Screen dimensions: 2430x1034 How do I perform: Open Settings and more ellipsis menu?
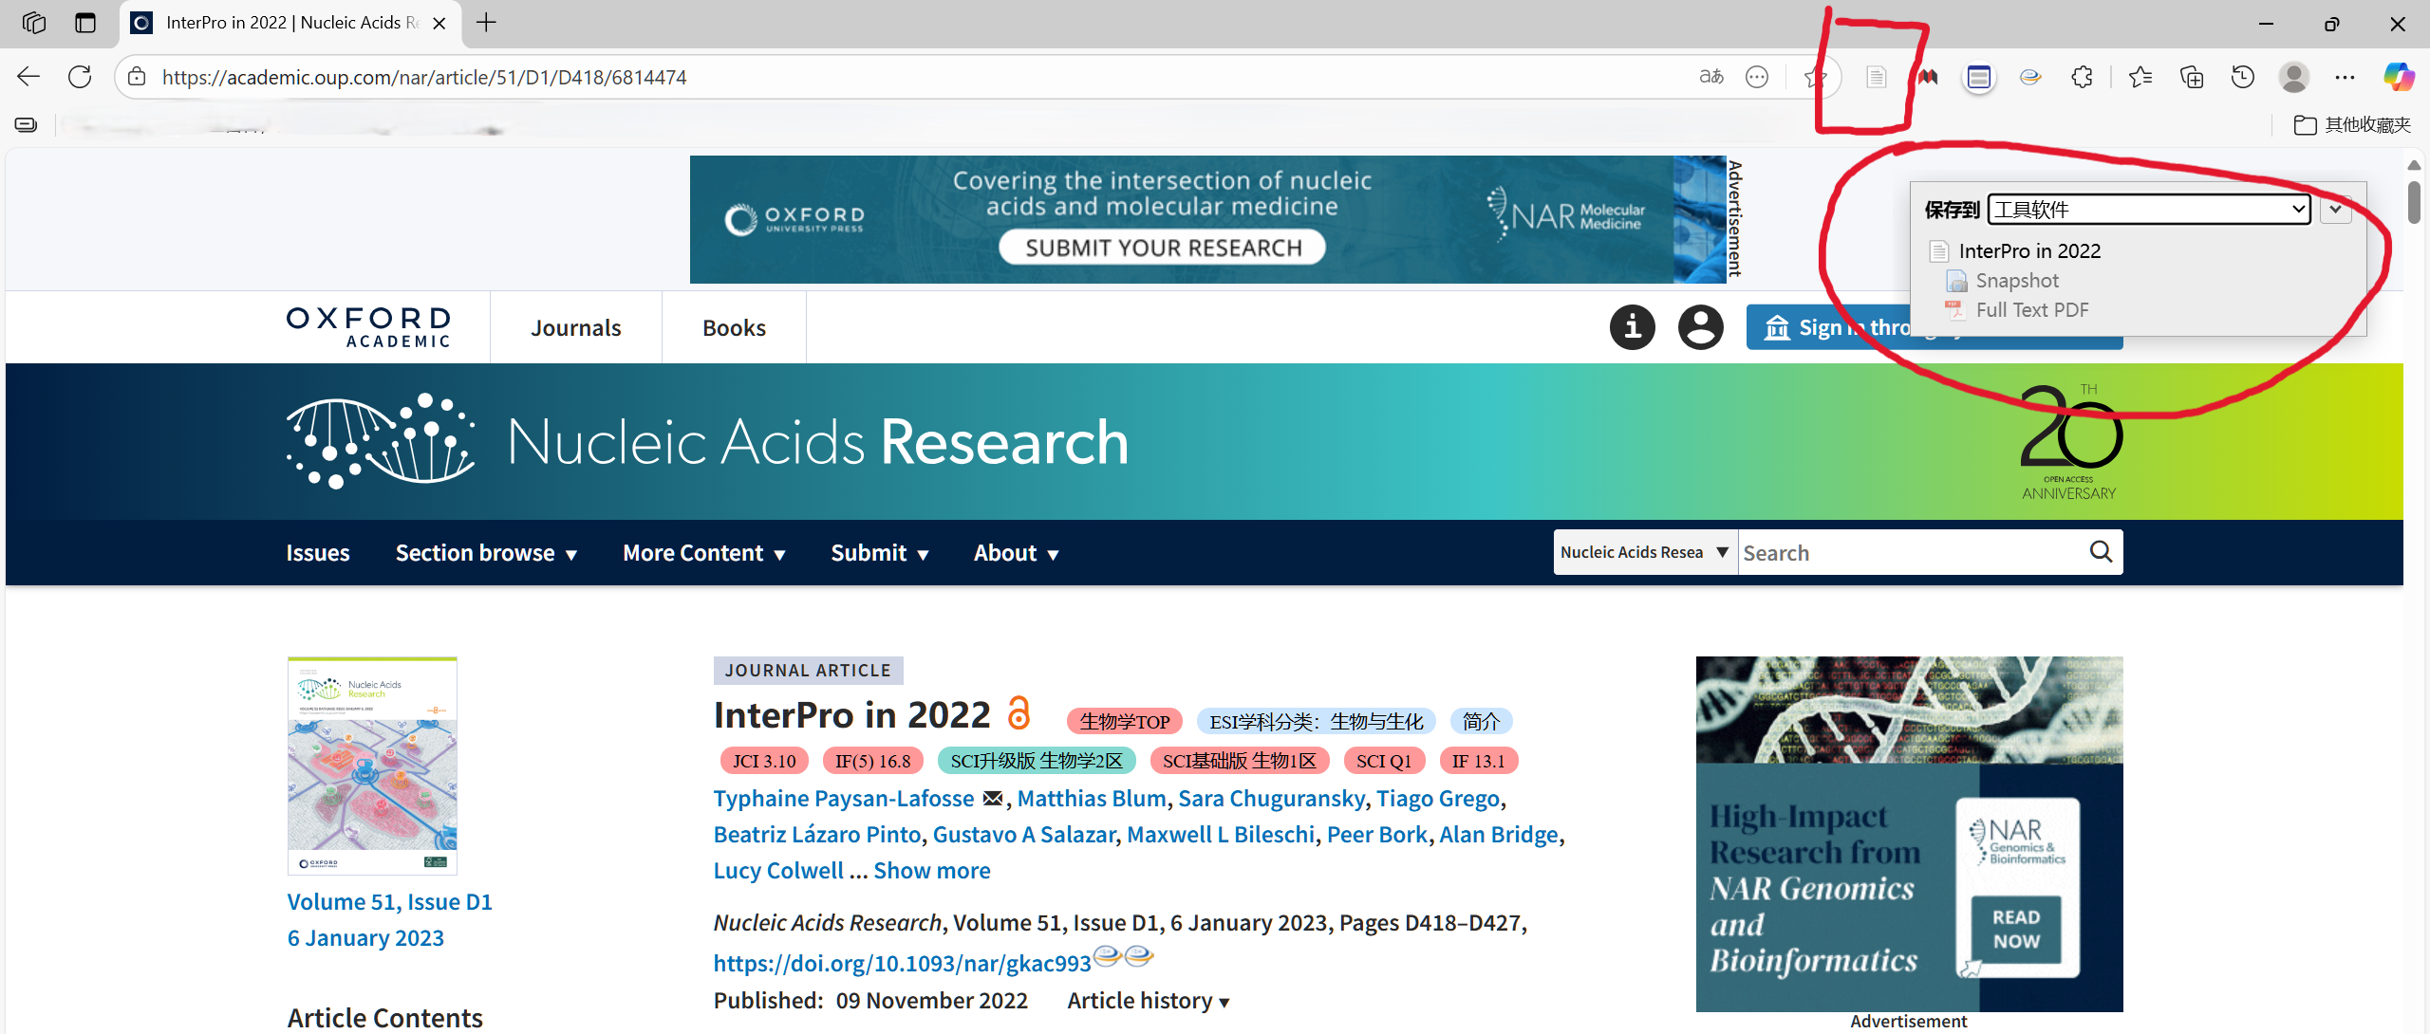(2346, 77)
